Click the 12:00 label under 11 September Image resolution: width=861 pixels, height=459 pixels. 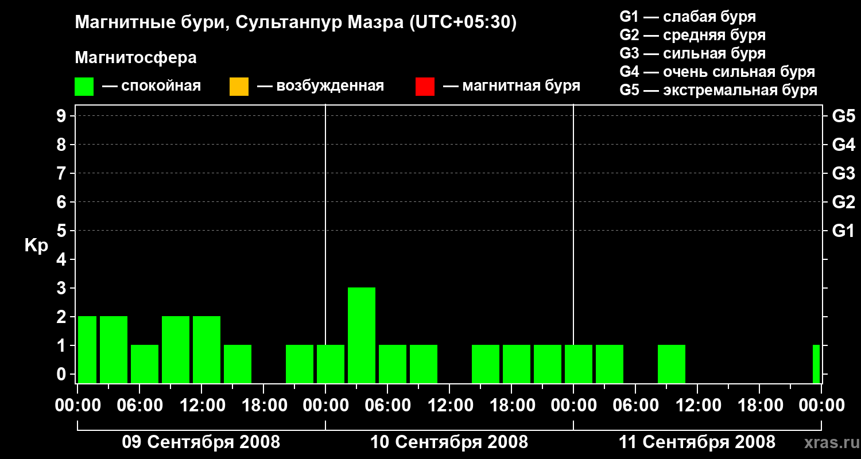pos(697,406)
